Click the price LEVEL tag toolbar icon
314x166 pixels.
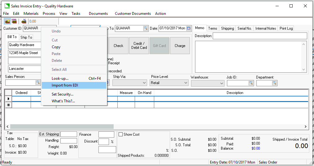click(x=14, y=21)
